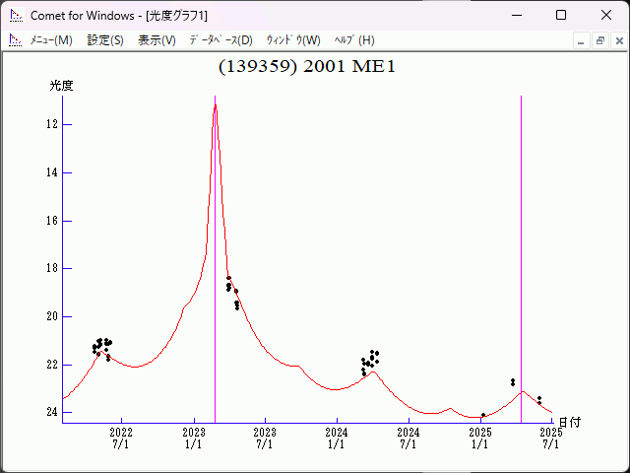Click the dark vertical line near 2025
The width and height of the screenshot is (630, 473).
[521, 246]
